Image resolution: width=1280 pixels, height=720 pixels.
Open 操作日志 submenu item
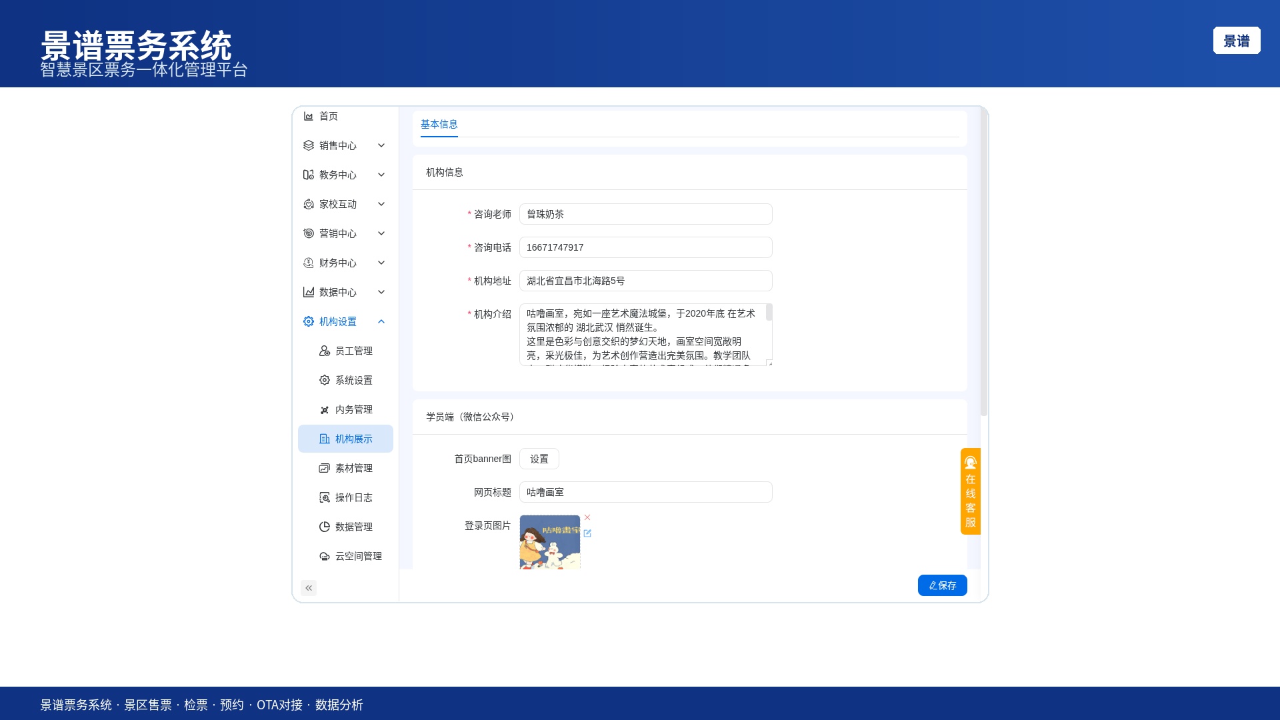345,497
